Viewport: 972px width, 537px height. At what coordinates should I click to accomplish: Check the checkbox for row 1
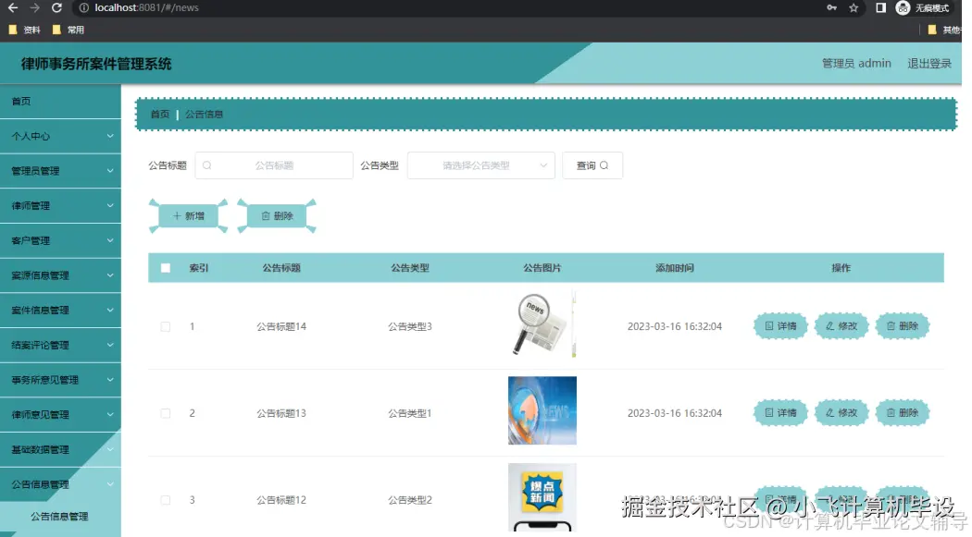click(x=166, y=326)
